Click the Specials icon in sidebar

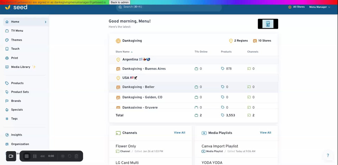coord(7,110)
